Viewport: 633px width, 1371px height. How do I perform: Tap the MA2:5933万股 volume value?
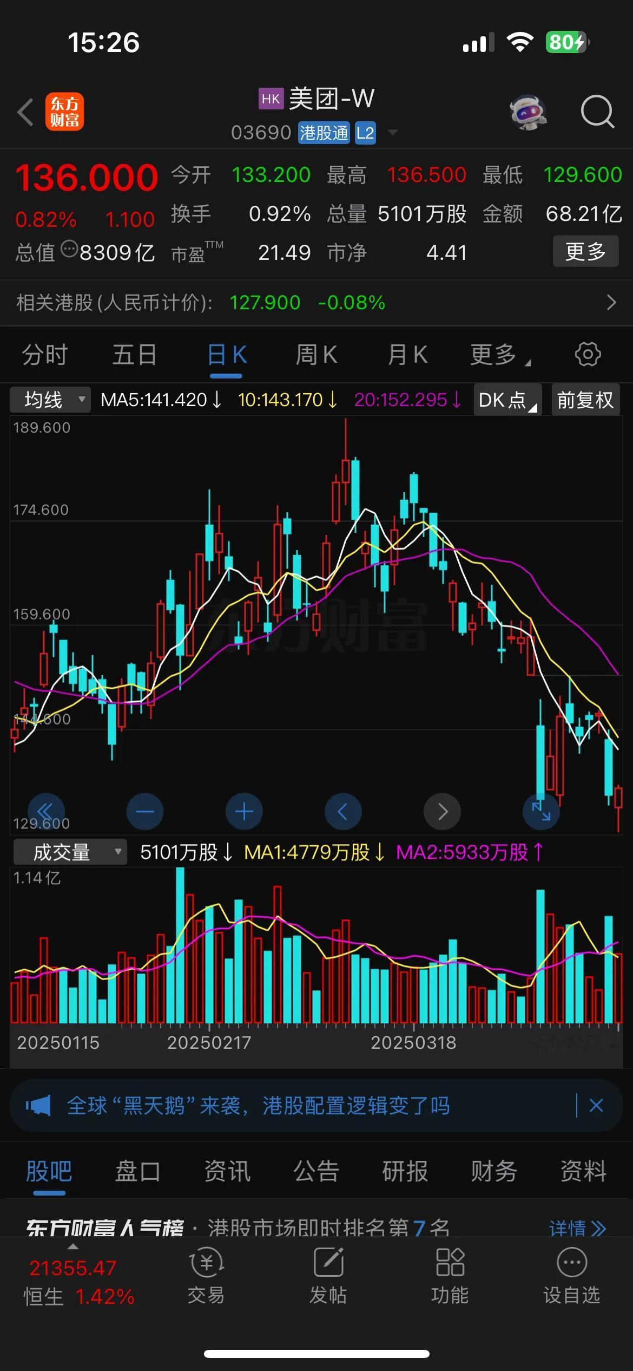click(x=469, y=852)
